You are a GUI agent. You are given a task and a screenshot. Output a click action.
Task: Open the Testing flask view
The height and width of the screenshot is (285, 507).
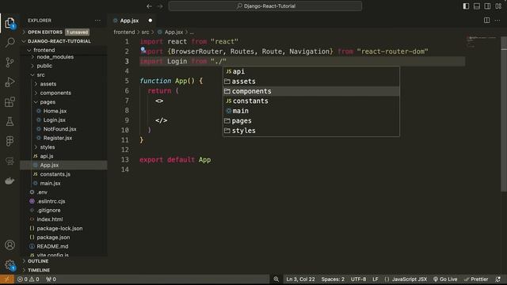pyautogui.click(x=10, y=121)
